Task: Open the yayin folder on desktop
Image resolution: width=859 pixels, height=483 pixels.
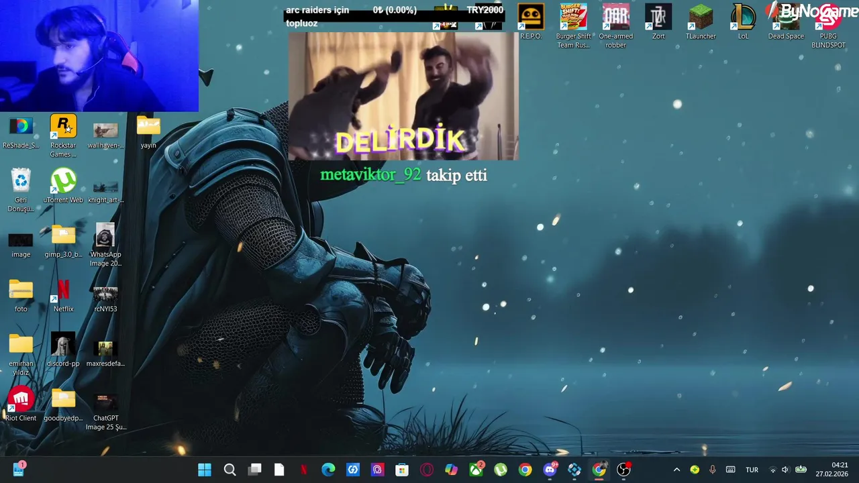Action: pyautogui.click(x=148, y=133)
